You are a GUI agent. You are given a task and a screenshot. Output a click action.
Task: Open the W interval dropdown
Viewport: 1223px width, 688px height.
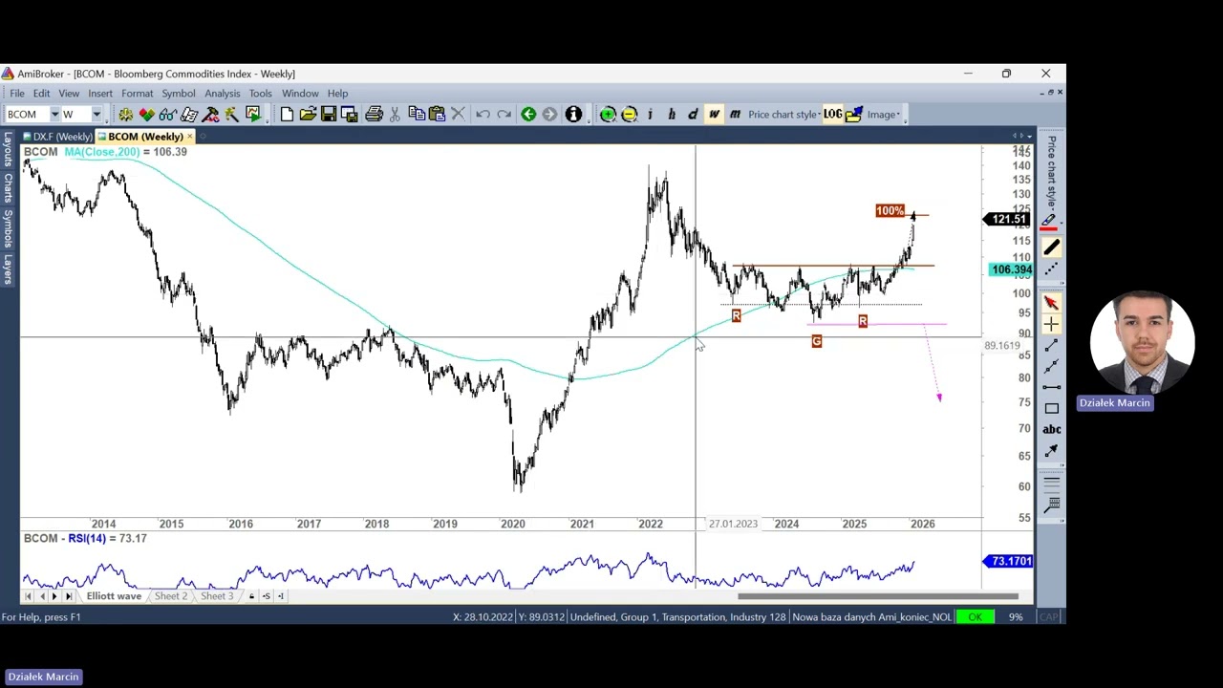(97, 115)
